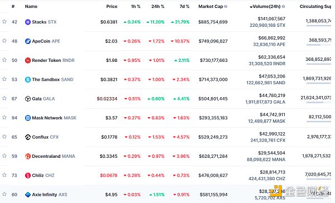This screenshot has width=335, height=203.
Task: Click The Sandbox SAND logo icon
Action: 28,80
